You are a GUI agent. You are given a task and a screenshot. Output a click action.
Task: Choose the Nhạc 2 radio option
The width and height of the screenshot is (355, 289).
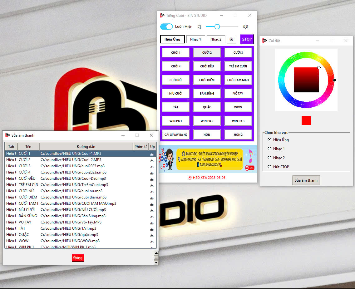point(269,158)
